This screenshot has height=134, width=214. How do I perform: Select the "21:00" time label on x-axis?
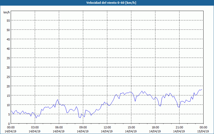(x=179, y=128)
